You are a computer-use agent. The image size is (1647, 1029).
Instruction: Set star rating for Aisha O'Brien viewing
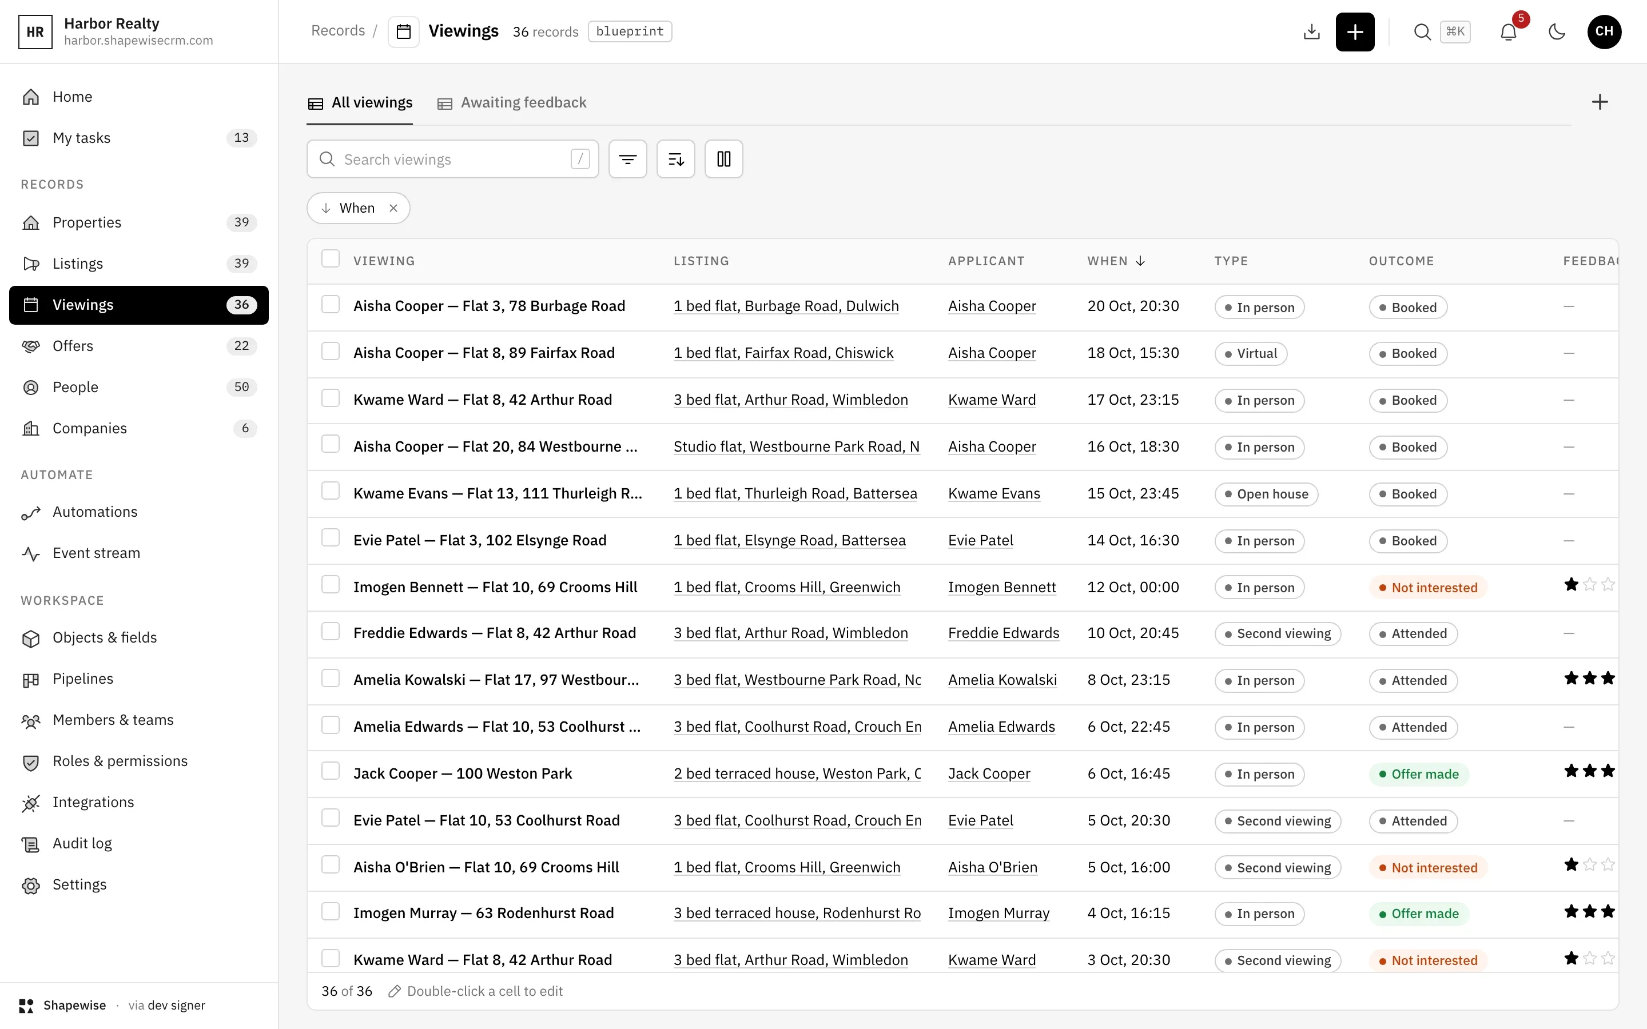[1589, 864]
